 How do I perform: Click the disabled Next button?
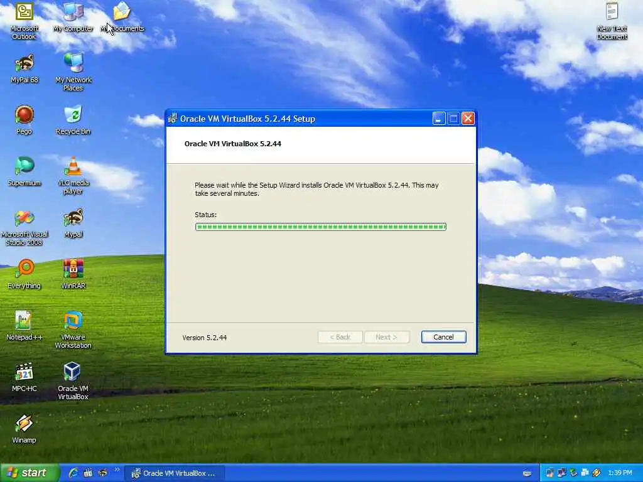(386, 337)
